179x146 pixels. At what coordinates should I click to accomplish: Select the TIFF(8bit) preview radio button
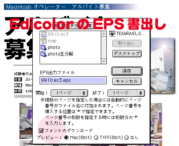[96, 138]
